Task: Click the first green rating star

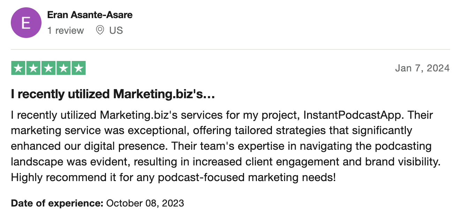Action: 18,68
